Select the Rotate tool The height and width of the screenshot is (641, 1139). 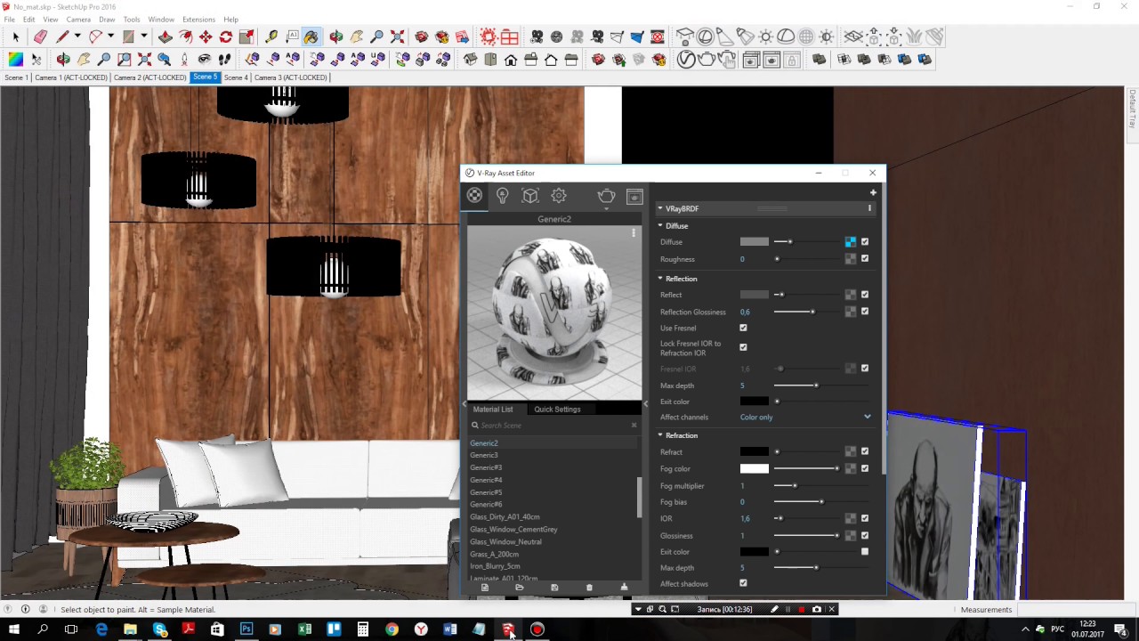pos(226,37)
